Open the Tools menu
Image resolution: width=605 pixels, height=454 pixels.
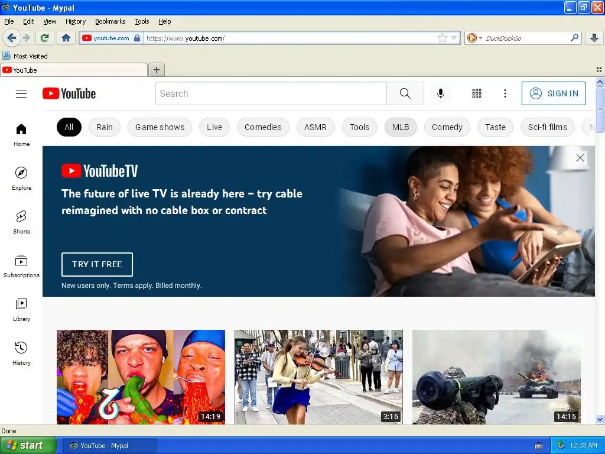[x=142, y=21]
